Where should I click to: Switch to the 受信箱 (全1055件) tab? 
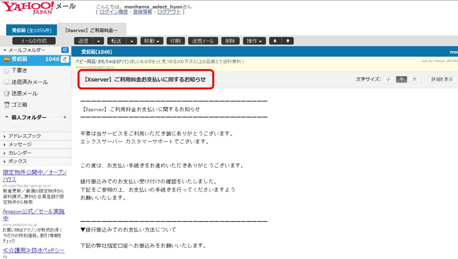click(31, 30)
